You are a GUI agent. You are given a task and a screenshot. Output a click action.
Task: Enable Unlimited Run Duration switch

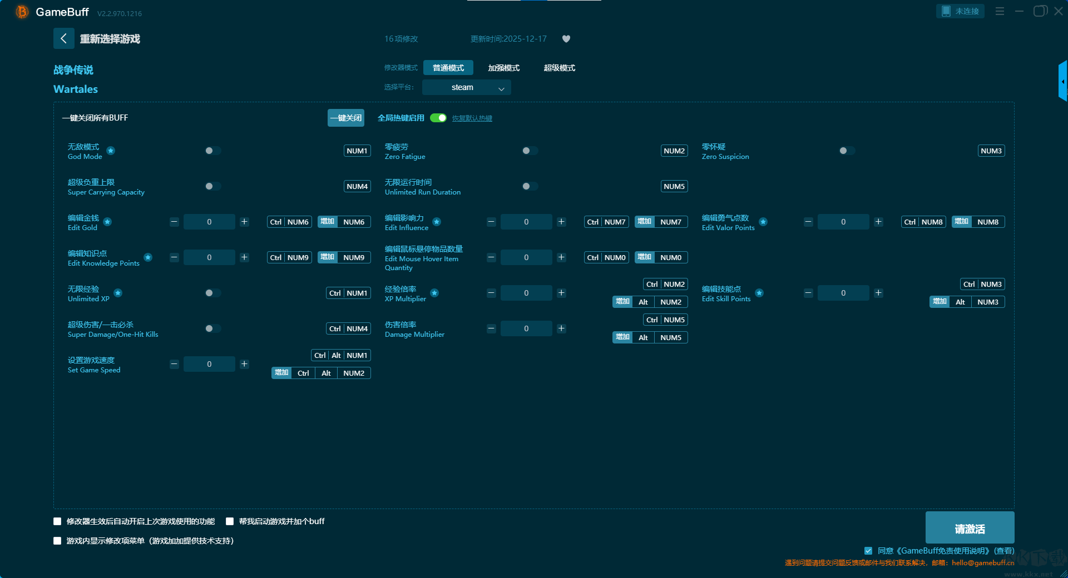click(530, 186)
